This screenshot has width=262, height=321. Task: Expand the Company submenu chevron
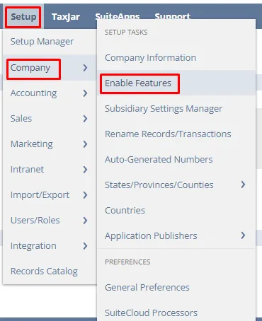[85, 68]
